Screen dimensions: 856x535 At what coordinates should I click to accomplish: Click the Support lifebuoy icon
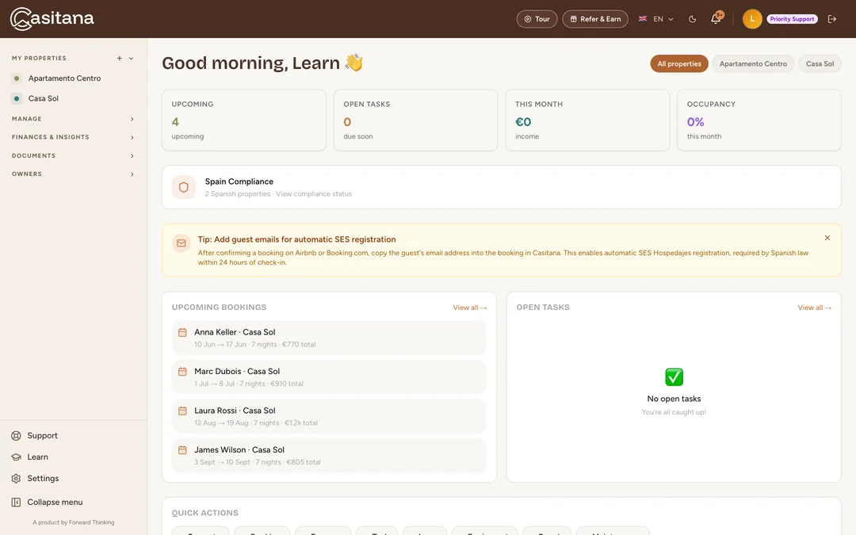tap(17, 436)
